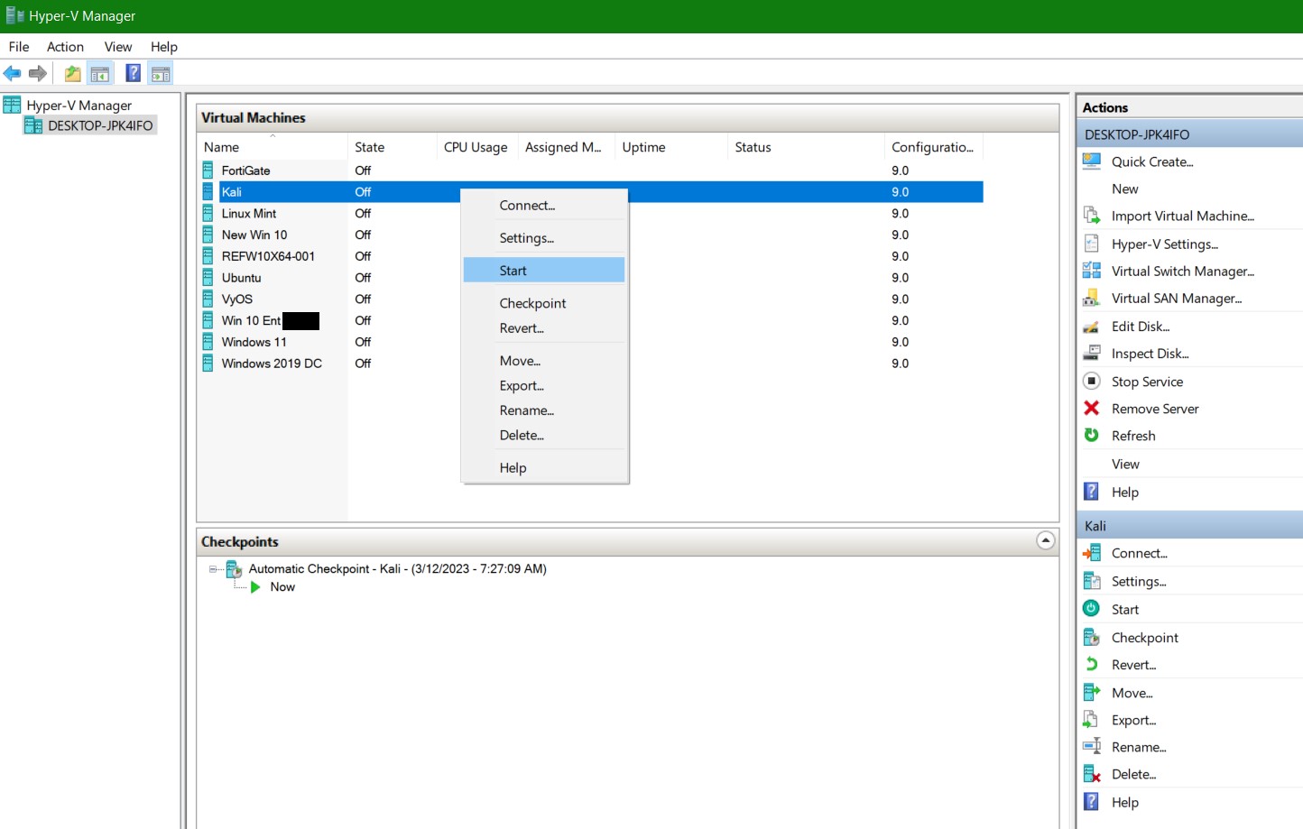The image size is (1303, 829).
Task: Choose Move... in the context menu
Action: pos(544,361)
